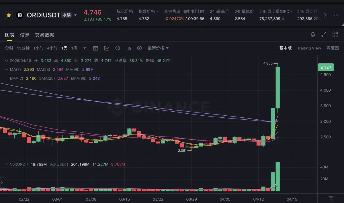Click the ORDI coin logo icon
This screenshot has height=203, width=344.
[20, 15]
